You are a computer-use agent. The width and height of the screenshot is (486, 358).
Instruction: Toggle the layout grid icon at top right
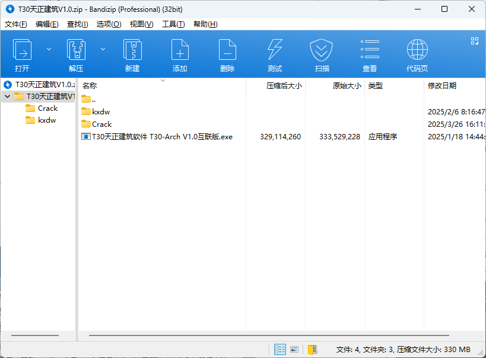(474, 40)
